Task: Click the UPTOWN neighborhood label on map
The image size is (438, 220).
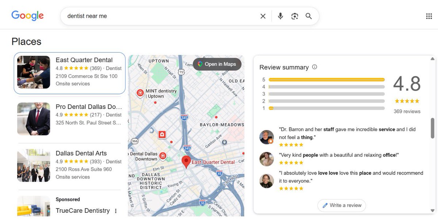Action: click(x=159, y=61)
